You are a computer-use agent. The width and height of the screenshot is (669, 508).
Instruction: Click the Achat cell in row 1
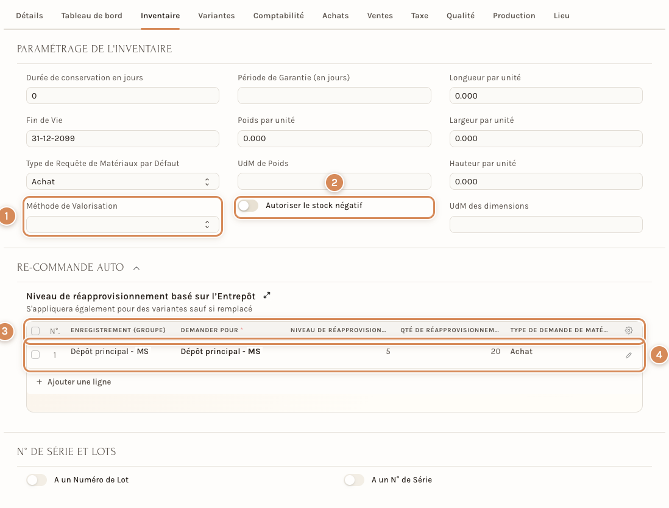point(522,352)
